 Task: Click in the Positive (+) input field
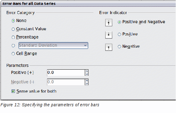[x=66, y=73]
